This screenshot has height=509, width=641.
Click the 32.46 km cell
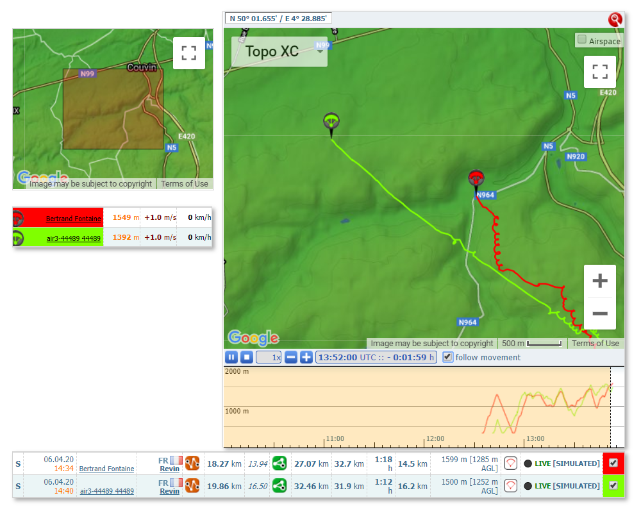[x=311, y=486]
